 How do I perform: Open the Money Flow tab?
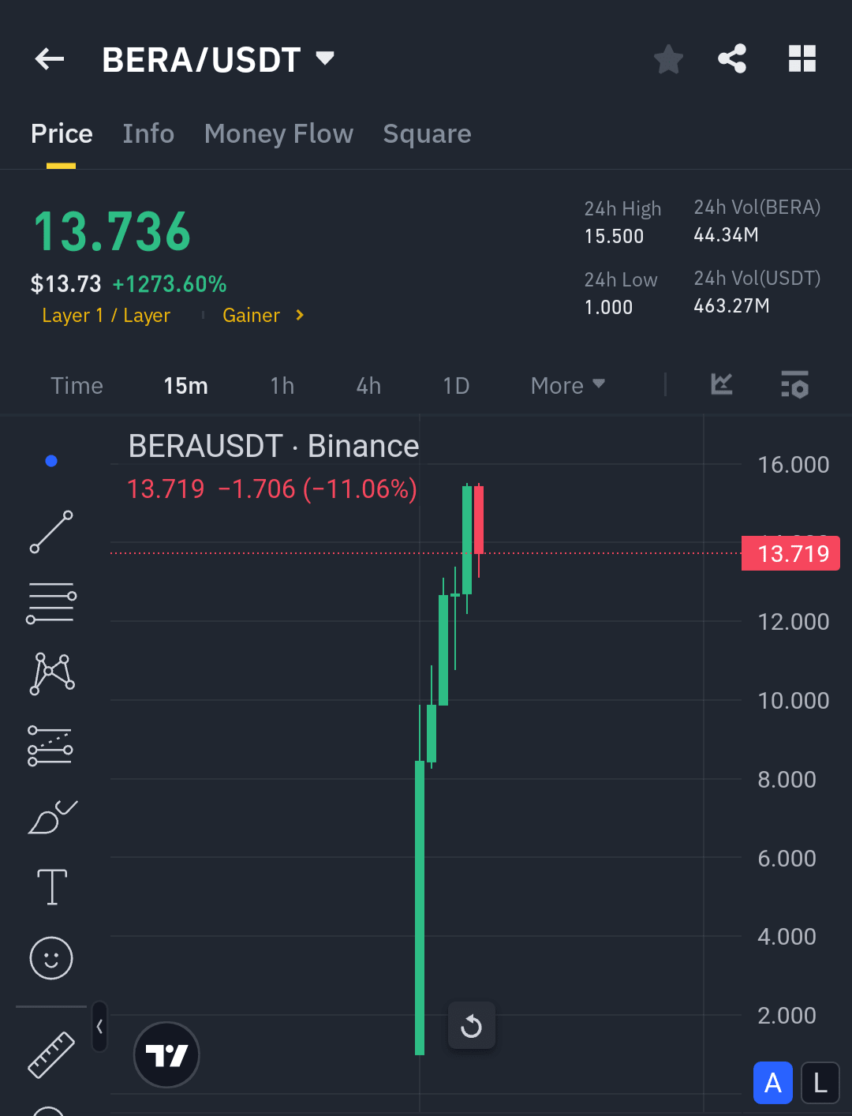[x=278, y=134]
